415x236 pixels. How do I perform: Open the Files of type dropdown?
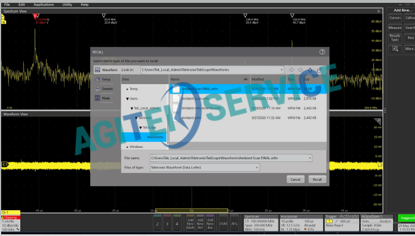click(x=257, y=168)
